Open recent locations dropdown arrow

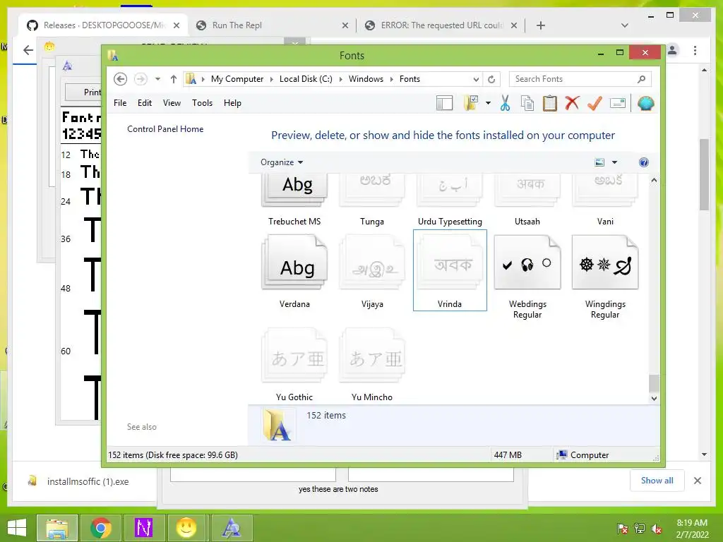(x=157, y=79)
